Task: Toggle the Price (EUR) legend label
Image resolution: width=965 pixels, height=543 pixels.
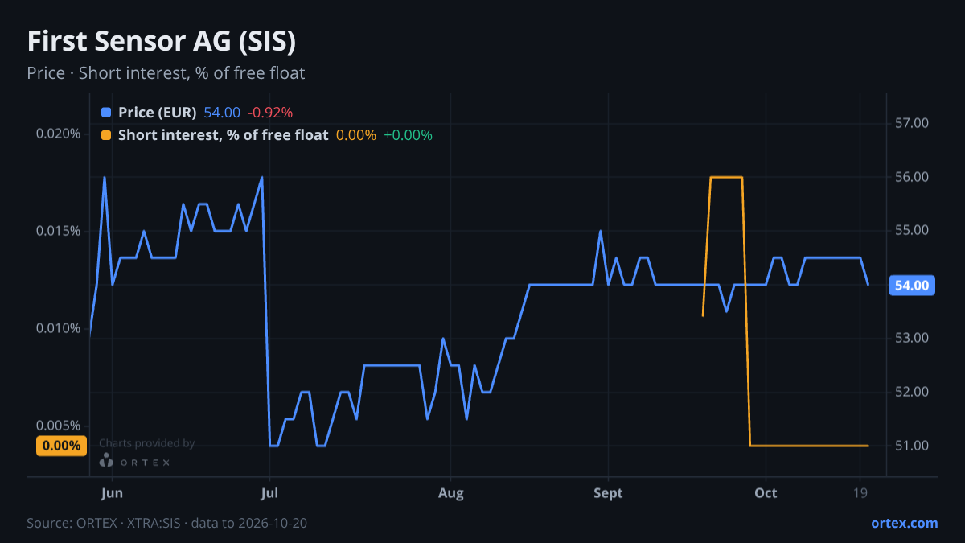Action: [x=157, y=113]
